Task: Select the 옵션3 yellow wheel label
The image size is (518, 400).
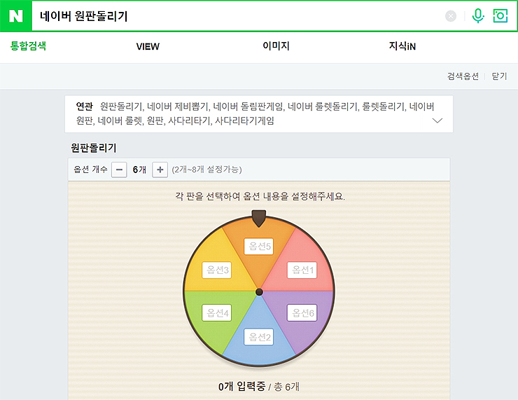Action: [x=217, y=270]
